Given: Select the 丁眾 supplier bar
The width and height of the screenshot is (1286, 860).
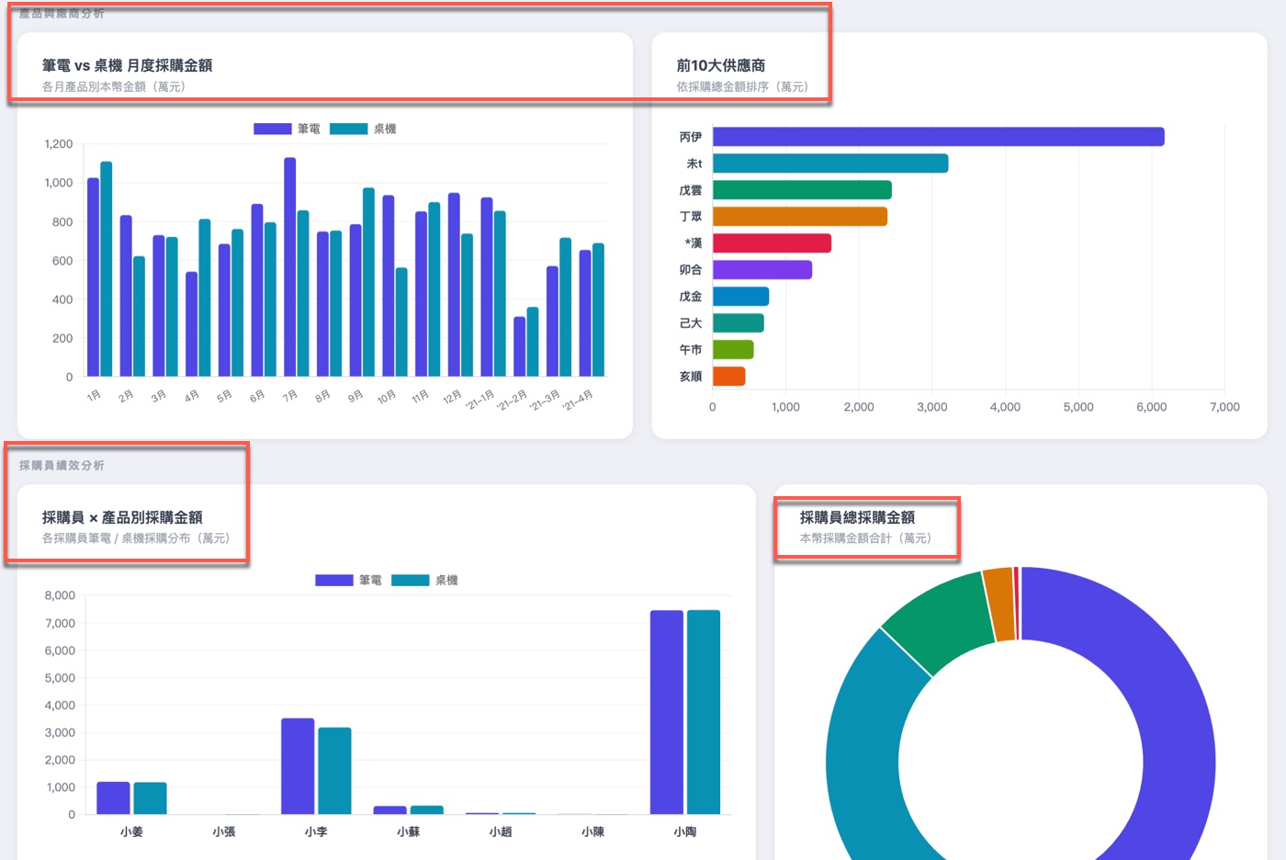Looking at the screenshot, I should click(x=800, y=217).
